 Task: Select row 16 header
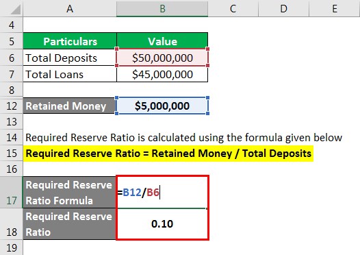pos(12,169)
